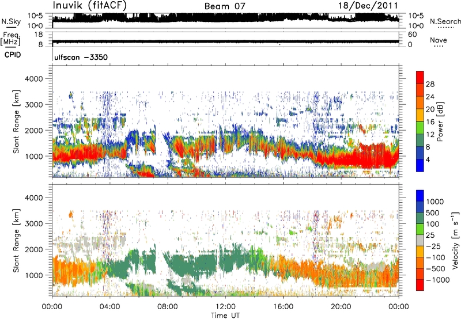Select the 'N.Search' legend label
The height and width of the screenshot is (319, 461).
click(445, 21)
